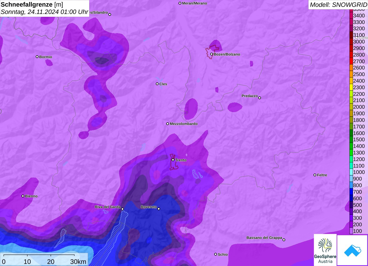Click the Schneefallgrenze [m] title
The height and width of the screenshot is (266, 368).
point(32,4)
